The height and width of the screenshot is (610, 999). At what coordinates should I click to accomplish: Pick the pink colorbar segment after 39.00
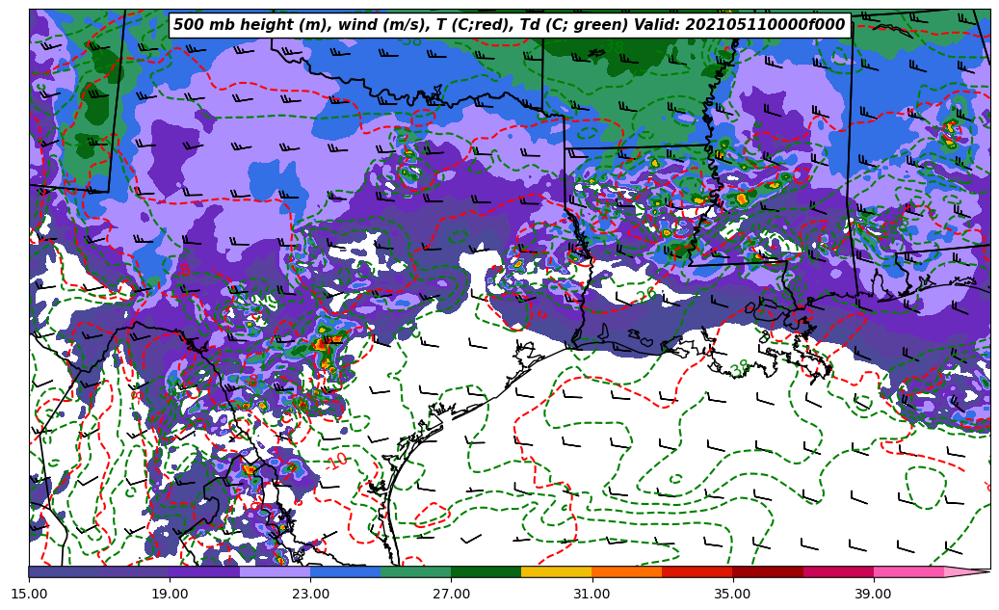(908, 571)
